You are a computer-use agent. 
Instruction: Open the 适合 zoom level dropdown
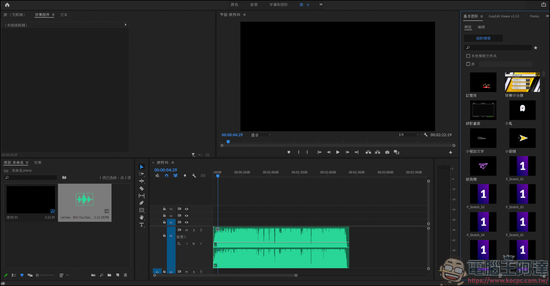(x=261, y=135)
